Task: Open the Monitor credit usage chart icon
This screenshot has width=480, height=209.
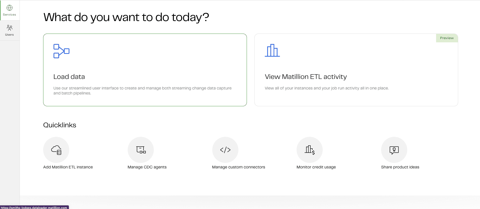Action: 310,150
